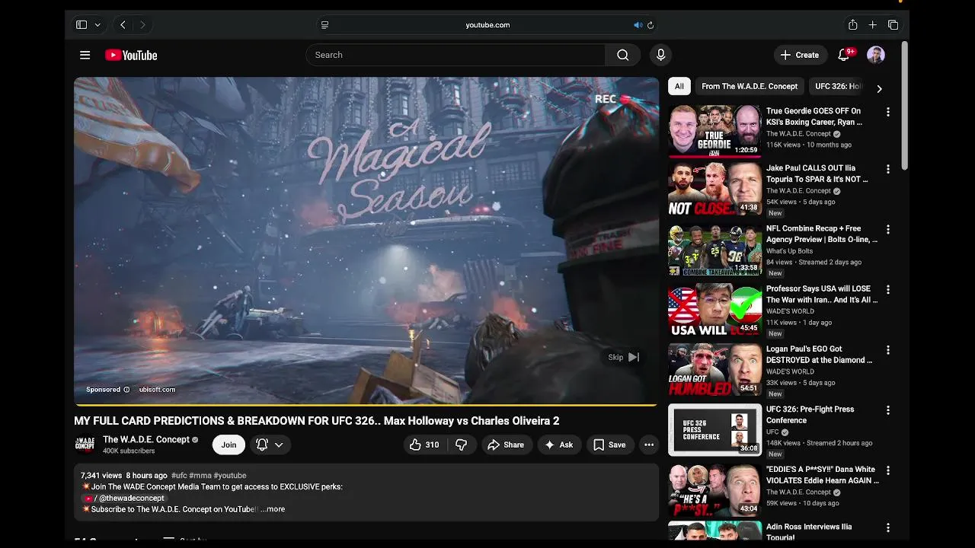Click the Join membership button
This screenshot has height=548, width=975.
coord(229,444)
